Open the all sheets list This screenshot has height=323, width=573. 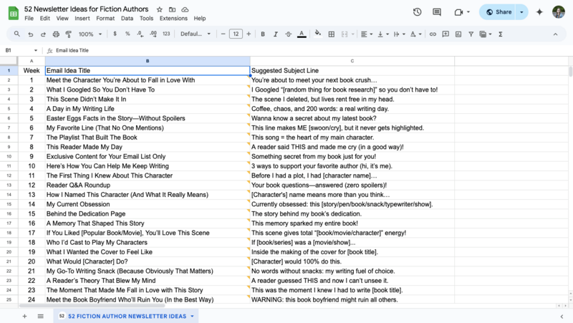click(x=41, y=316)
